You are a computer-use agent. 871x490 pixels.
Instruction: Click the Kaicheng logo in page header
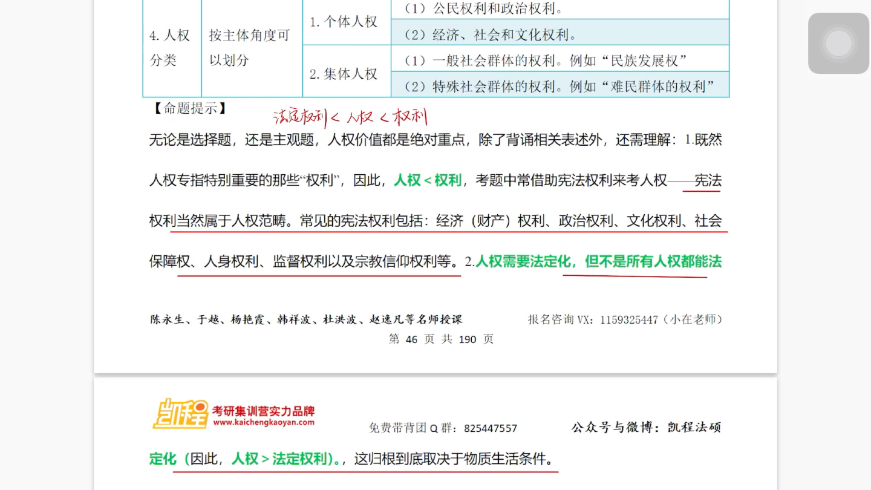click(x=180, y=414)
